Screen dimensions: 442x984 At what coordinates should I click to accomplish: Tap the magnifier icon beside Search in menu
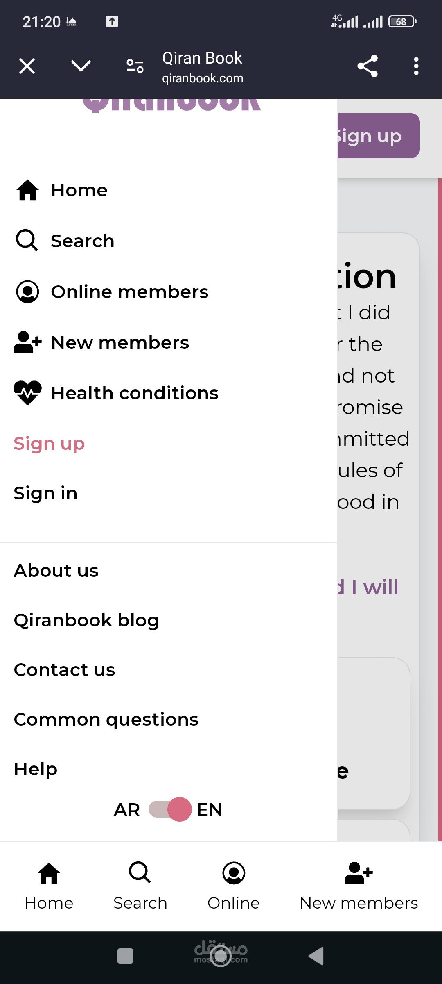click(x=27, y=240)
